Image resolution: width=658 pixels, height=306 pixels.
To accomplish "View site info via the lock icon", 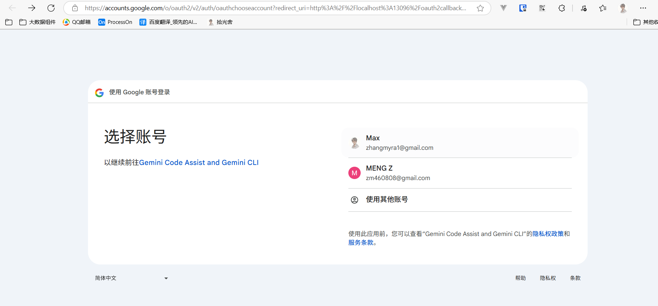I will pyautogui.click(x=75, y=8).
